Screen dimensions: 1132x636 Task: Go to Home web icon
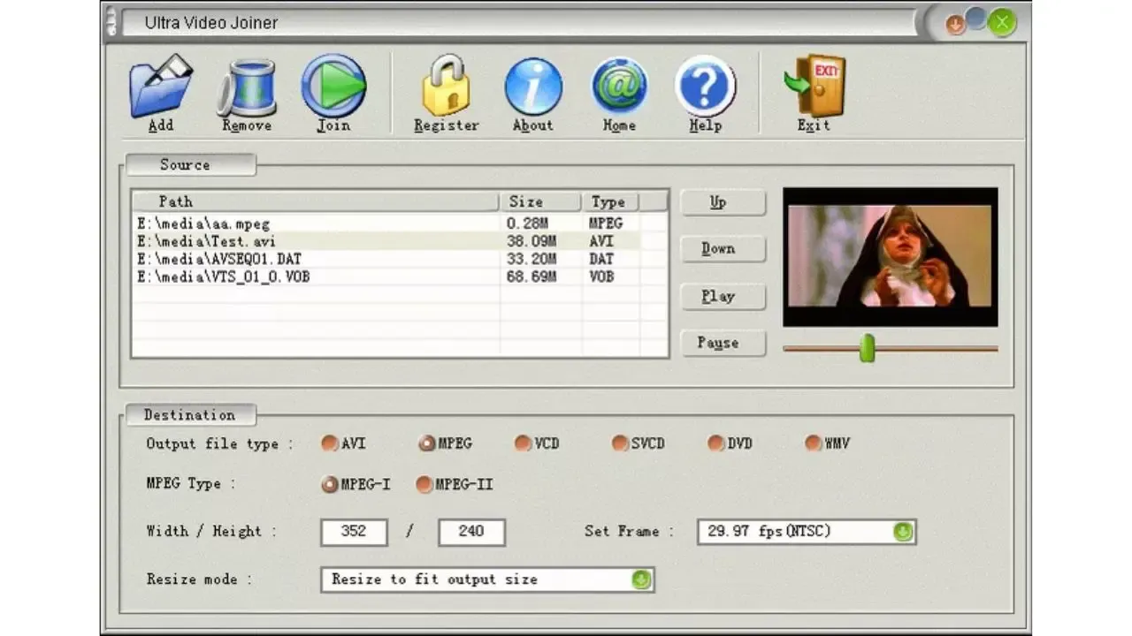point(619,87)
